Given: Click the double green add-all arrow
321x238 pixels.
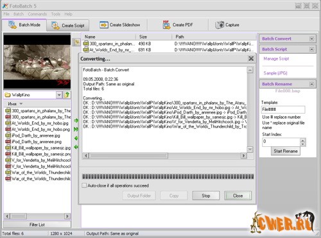Looking at the screenshot, I should pyautogui.click(x=76, y=129).
